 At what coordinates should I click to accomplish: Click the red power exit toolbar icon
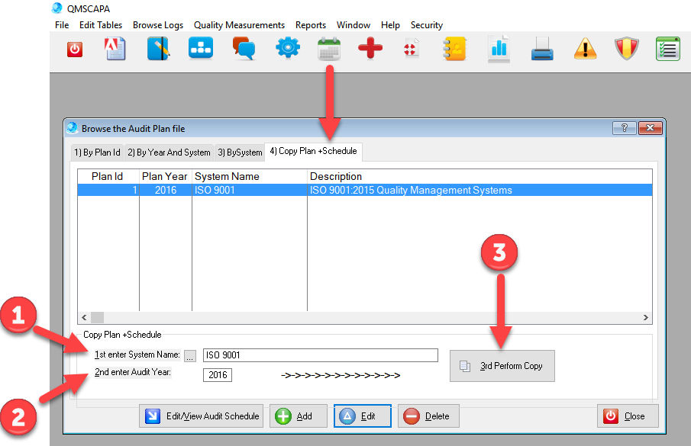[x=74, y=50]
